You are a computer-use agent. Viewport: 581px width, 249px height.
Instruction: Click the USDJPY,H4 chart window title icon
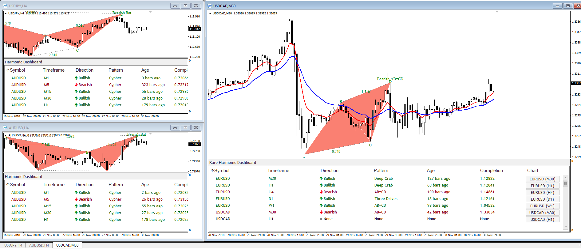pos(5,6)
